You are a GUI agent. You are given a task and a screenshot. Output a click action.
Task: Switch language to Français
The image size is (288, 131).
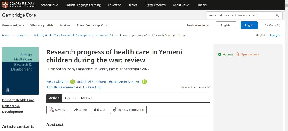coord(275,35)
